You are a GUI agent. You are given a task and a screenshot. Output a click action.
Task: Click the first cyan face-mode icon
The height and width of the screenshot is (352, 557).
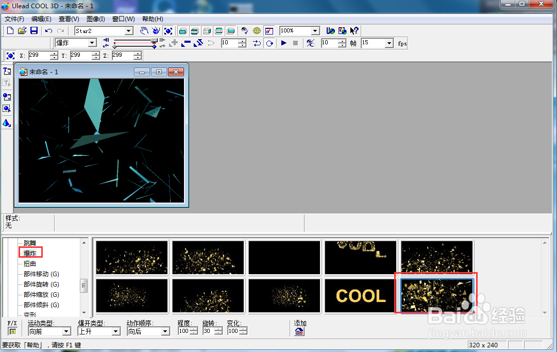point(183,31)
